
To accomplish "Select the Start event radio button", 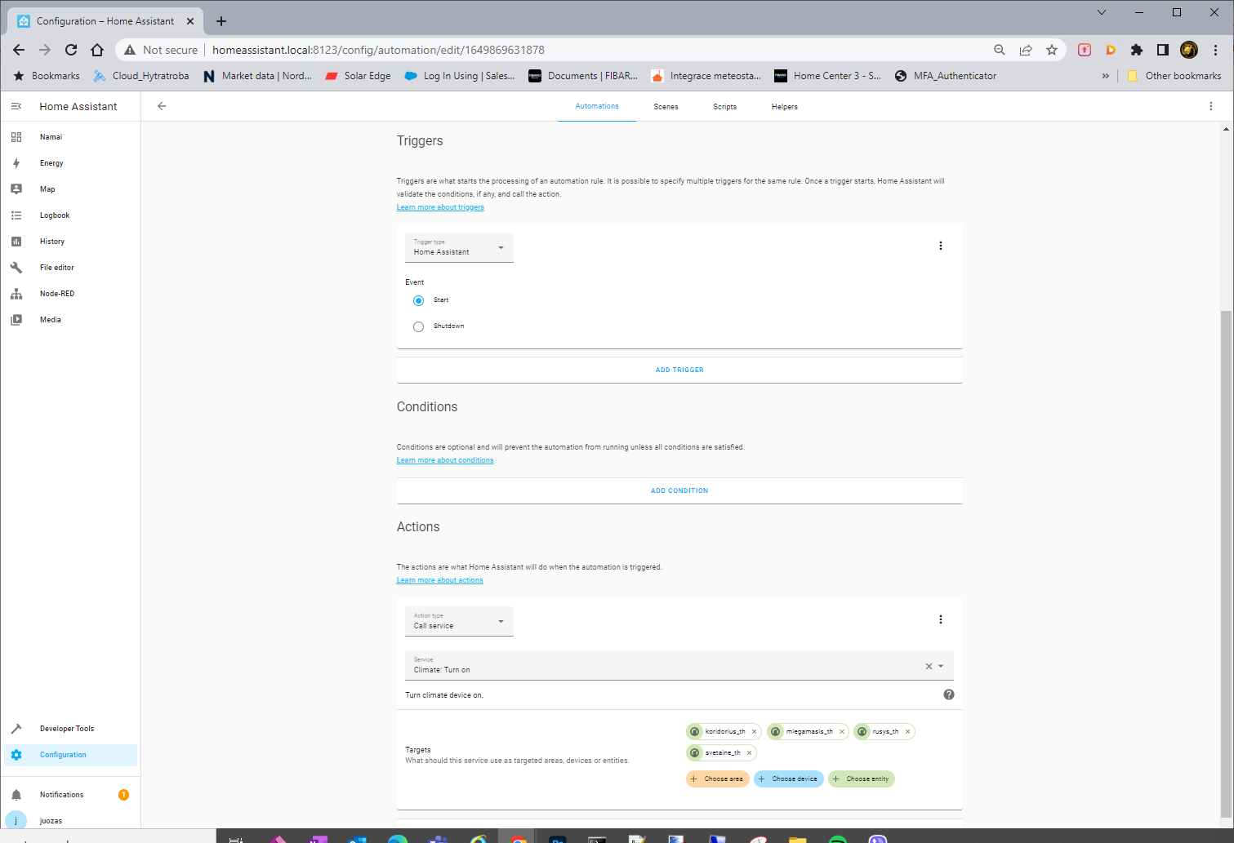I will pyautogui.click(x=418, y=300).
